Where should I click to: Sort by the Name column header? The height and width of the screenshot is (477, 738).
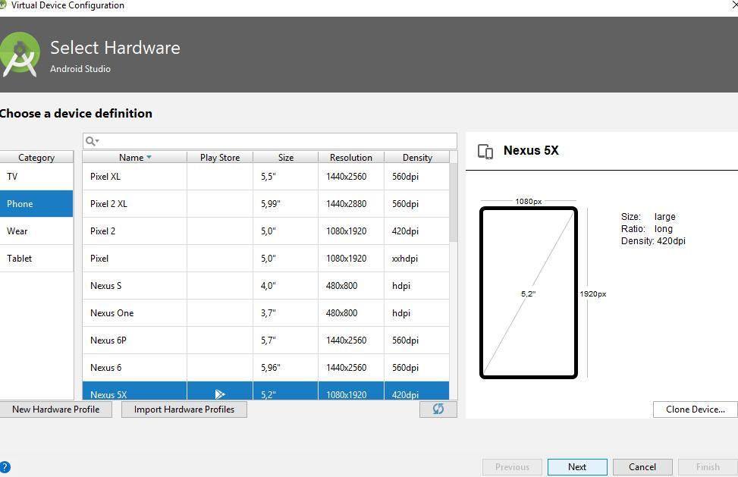[134, 157]
